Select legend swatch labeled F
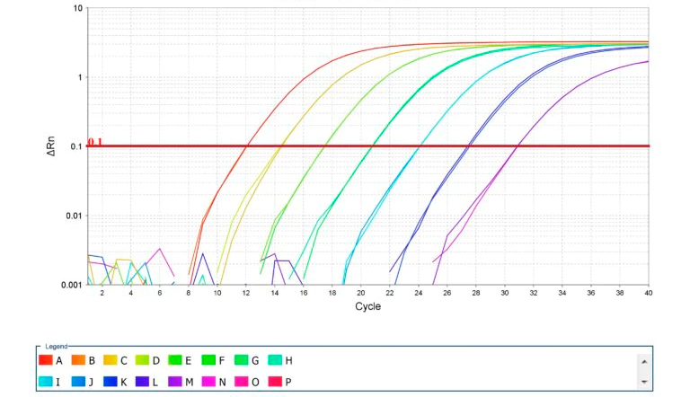Image resolution: width=690 pixels, height=397 pixels. click(207, 360)
